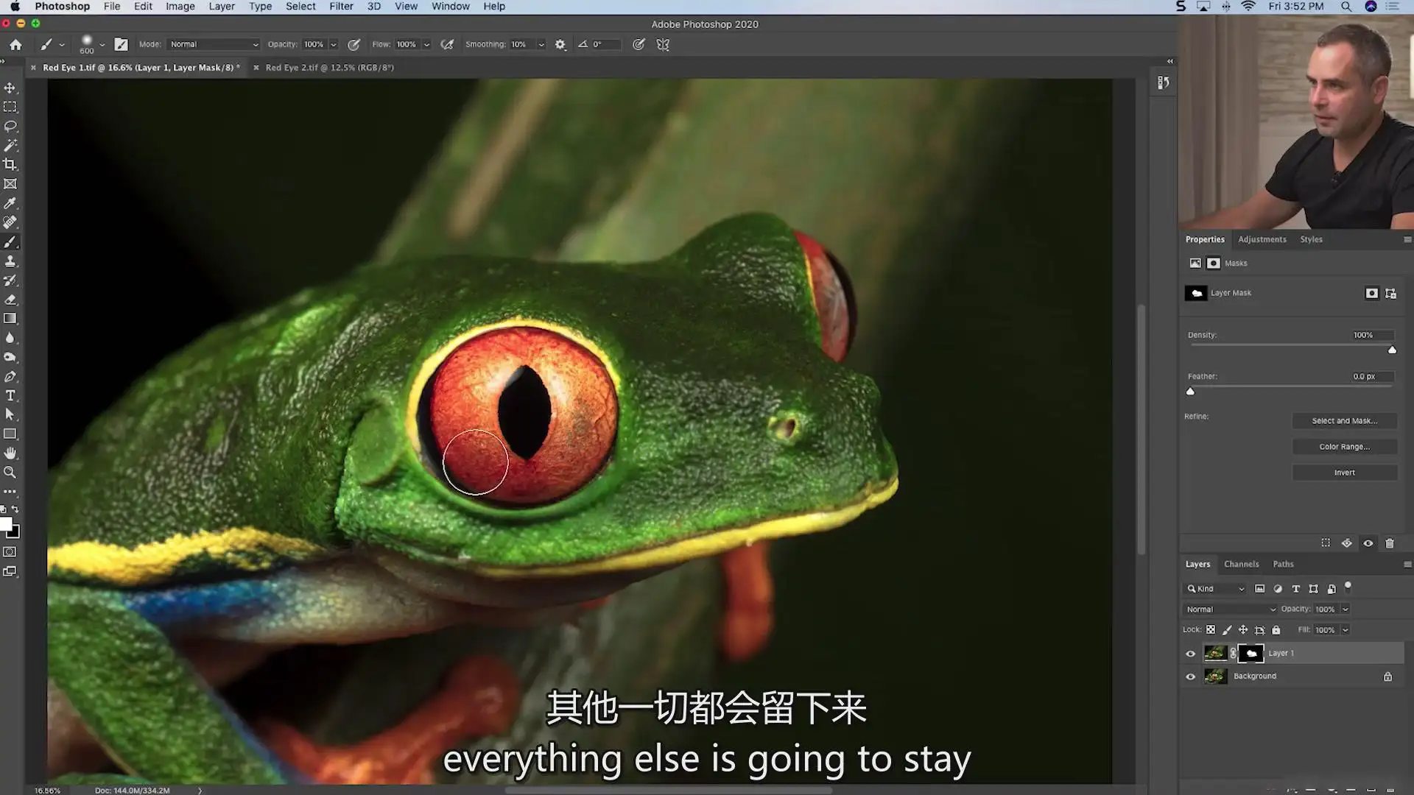
Task: Click the Color Range button
Action: 1344,447
